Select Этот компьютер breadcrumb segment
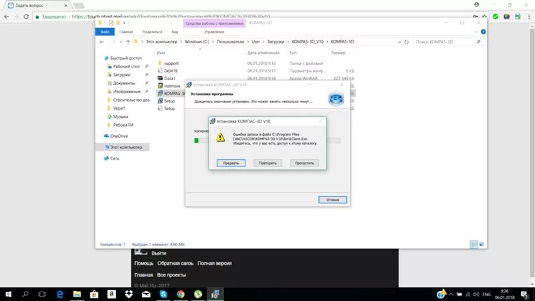The width and height of the screenshot is (535, 301). [161, 41]
